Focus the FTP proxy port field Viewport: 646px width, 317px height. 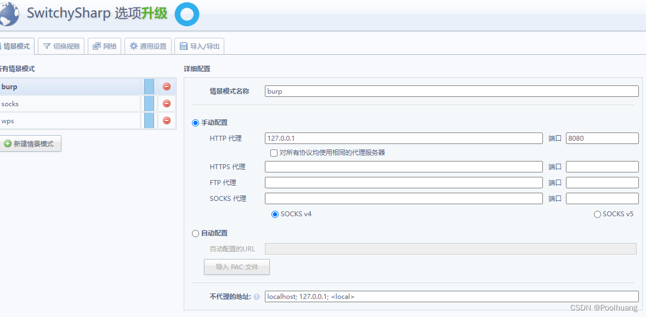coord(602,182)
